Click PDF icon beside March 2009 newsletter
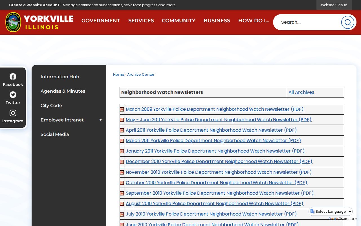Image resolution: width=361 pixels, height=226 pixels. click(122, 109)
